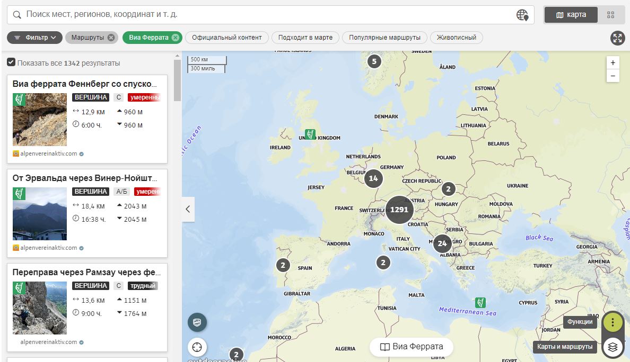
Task: Toggle the Живописный filter
Action: pos(457,37)
